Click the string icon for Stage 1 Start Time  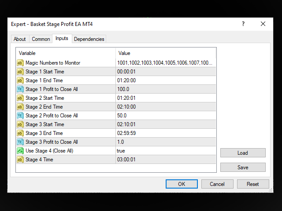(20, 72)
